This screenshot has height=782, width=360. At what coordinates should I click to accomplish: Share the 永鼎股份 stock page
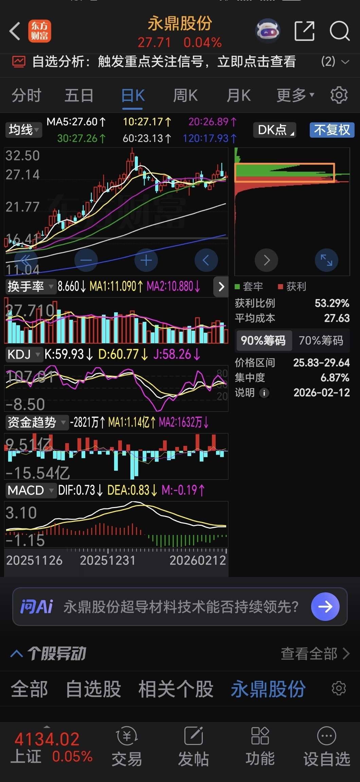tap(304, 31)
